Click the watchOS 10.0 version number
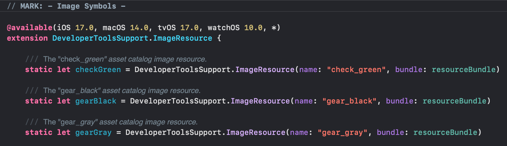The width and height of the screenshot is (507, 146). [x=253, y=28]
